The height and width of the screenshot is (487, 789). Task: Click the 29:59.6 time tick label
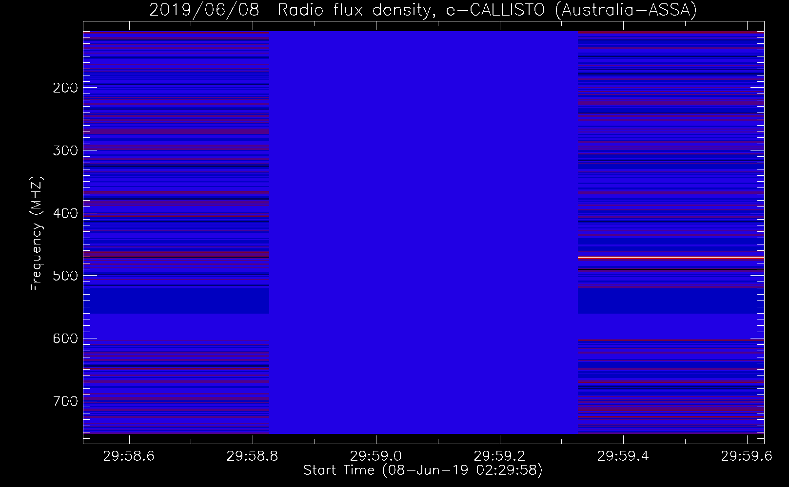coord(747,456)
